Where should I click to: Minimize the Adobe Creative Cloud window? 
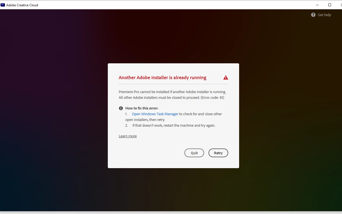[x=317, y=5]
